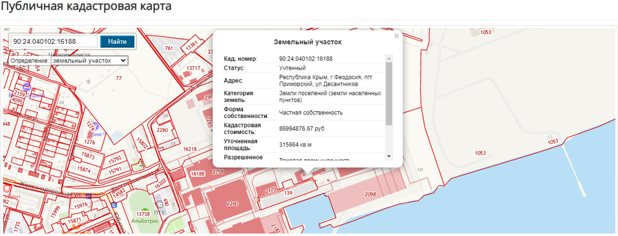Click the Статус value Учтенный
Screen dimensions: 618x236
pos(292,68)
